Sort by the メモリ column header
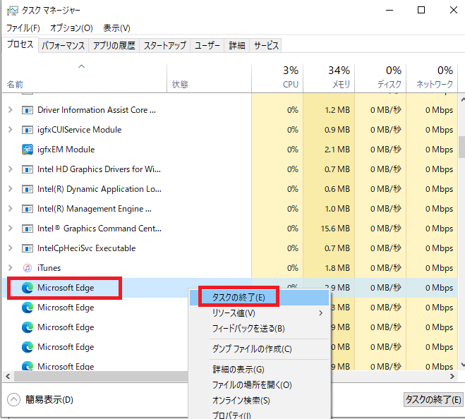The image size is (465, 419). tap(329, 78)
